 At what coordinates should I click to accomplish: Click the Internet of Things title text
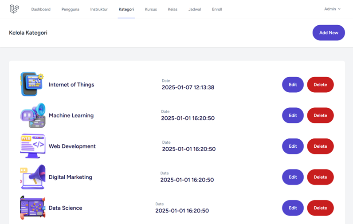pos(71,85)
